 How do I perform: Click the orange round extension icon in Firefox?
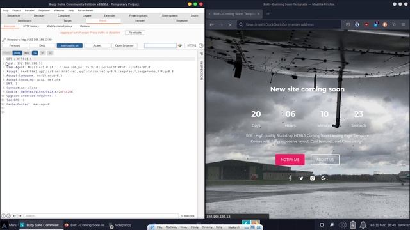(385, 24)
